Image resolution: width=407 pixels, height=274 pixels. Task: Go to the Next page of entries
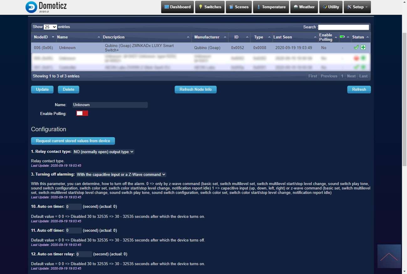coord(351,76)
